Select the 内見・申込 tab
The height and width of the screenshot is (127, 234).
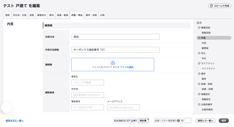[x=77, y=15]
